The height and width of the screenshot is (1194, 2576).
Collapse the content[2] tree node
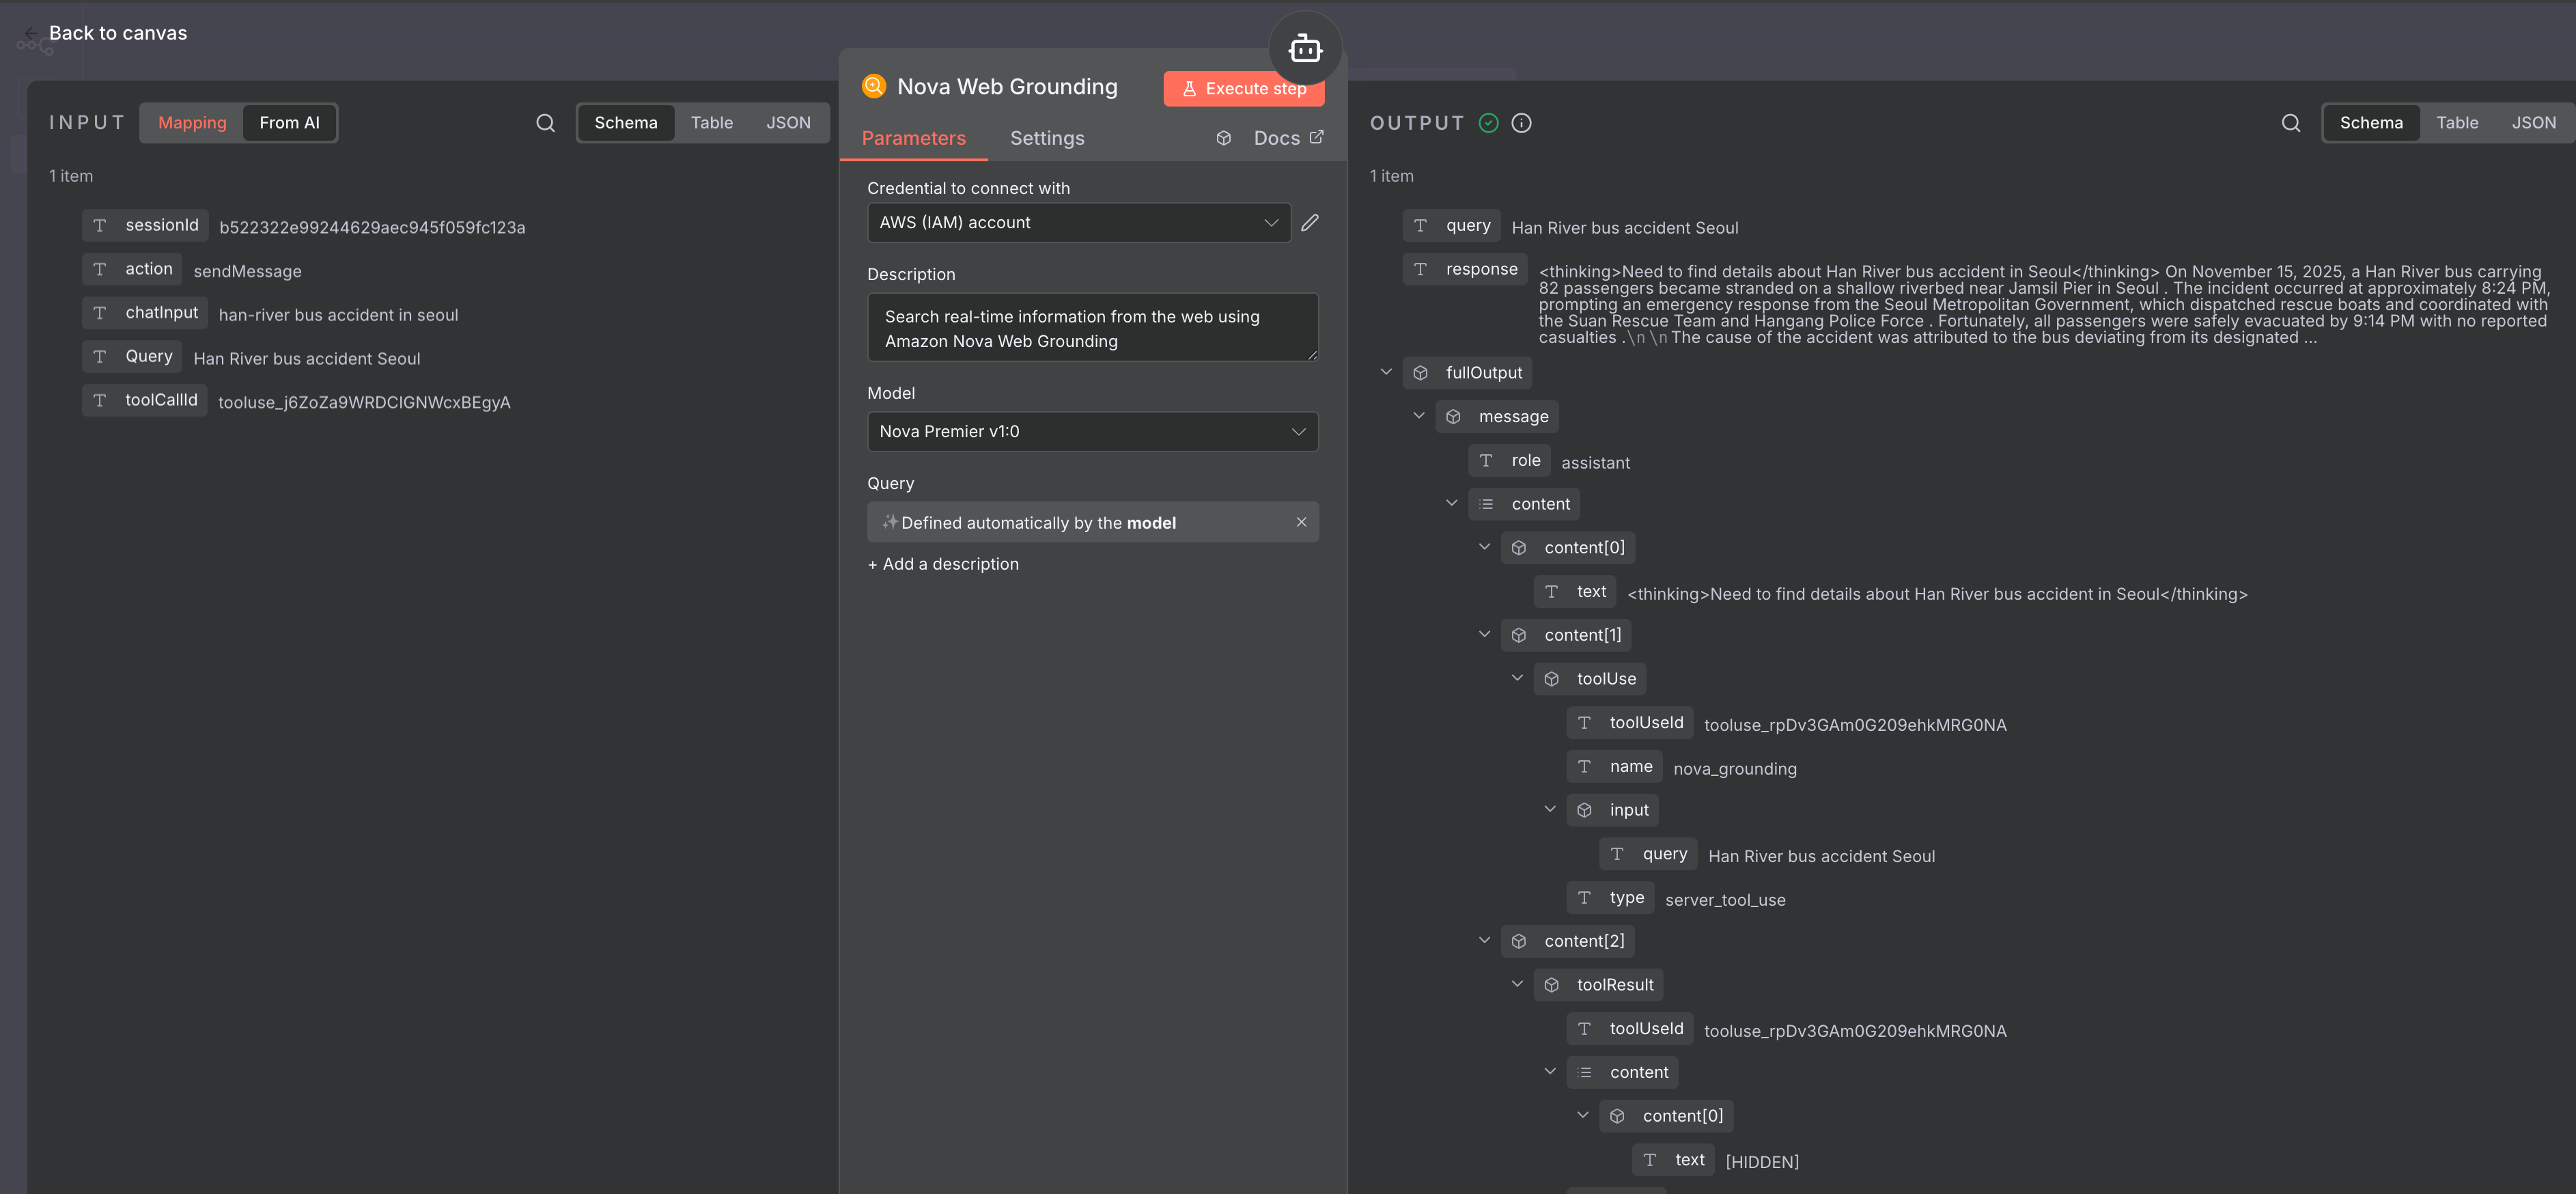1485,940
